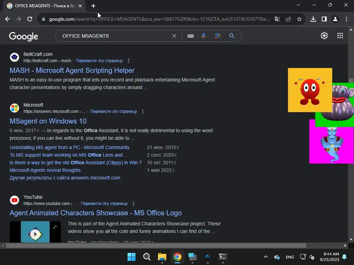Open To MS support team working link
The image size is (354, 265).
tap(69, 155)
